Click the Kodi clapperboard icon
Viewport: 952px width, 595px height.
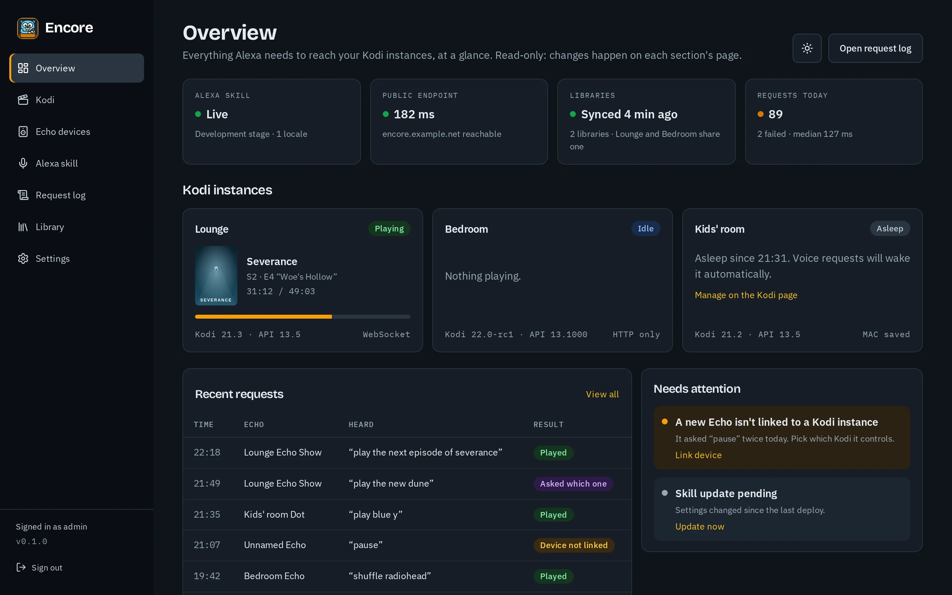coord(23,100)
